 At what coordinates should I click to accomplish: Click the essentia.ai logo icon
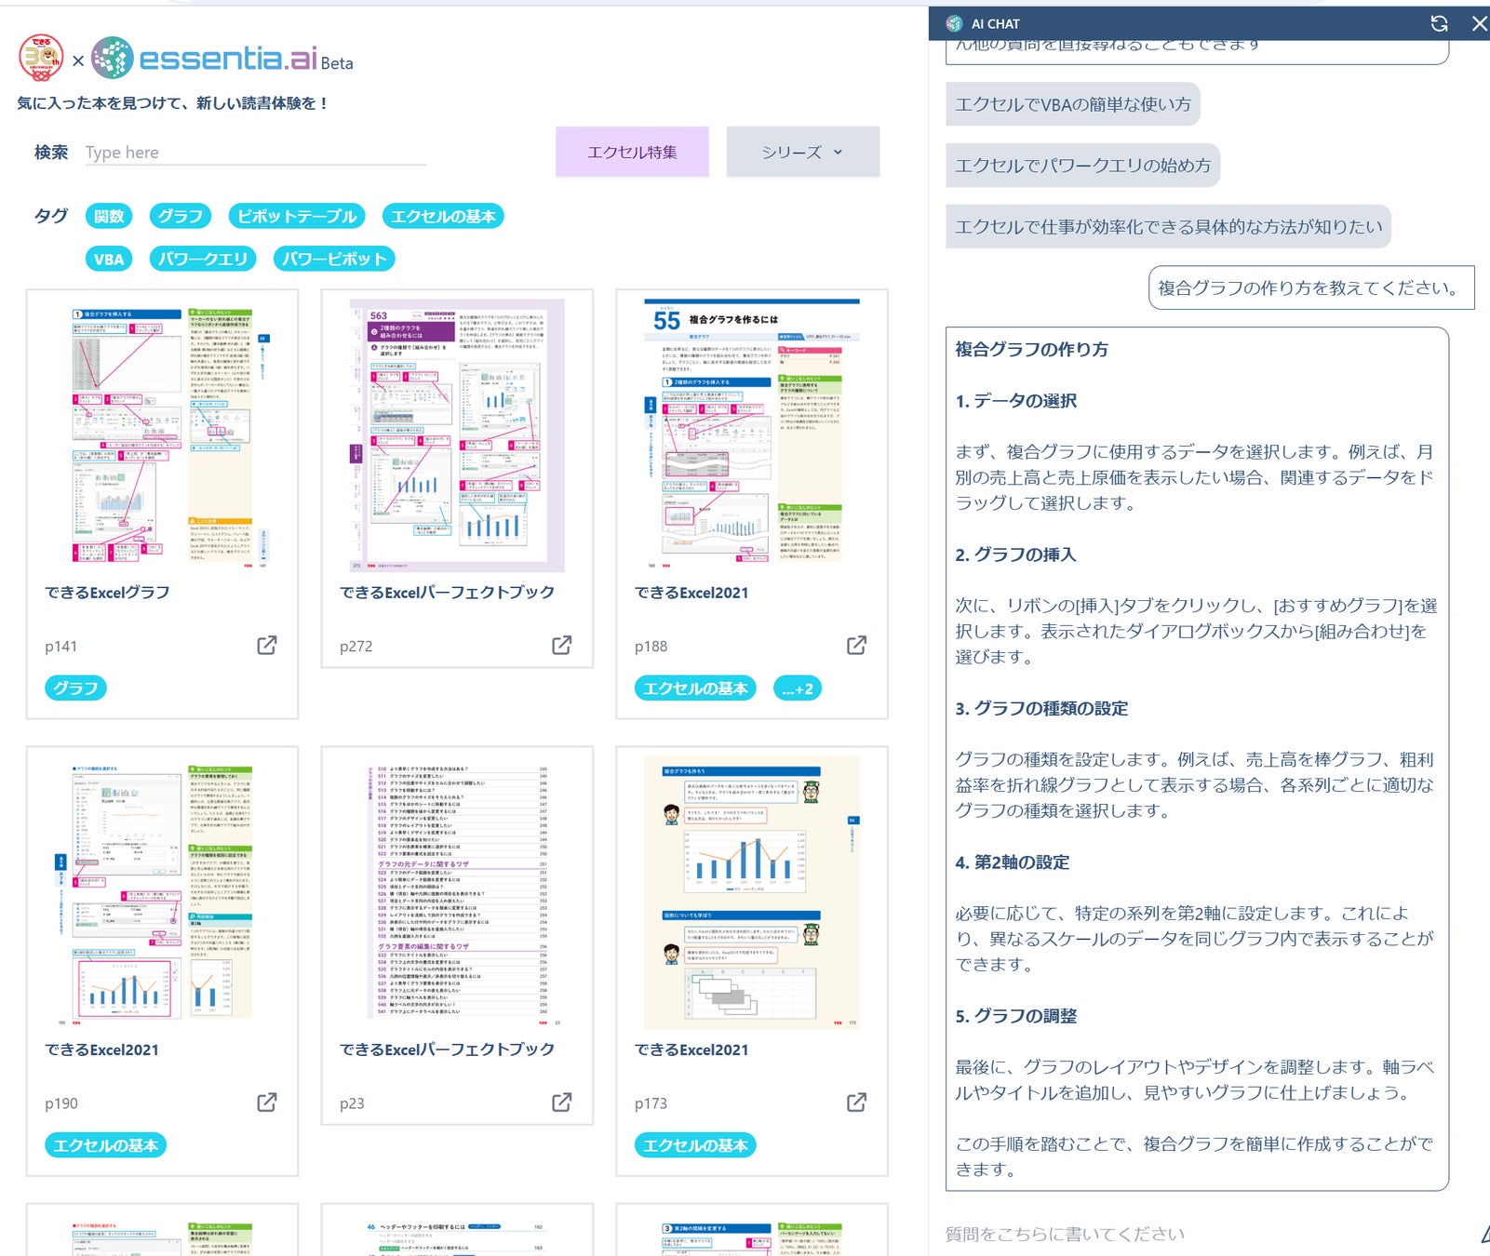click(x=113, y=58)
